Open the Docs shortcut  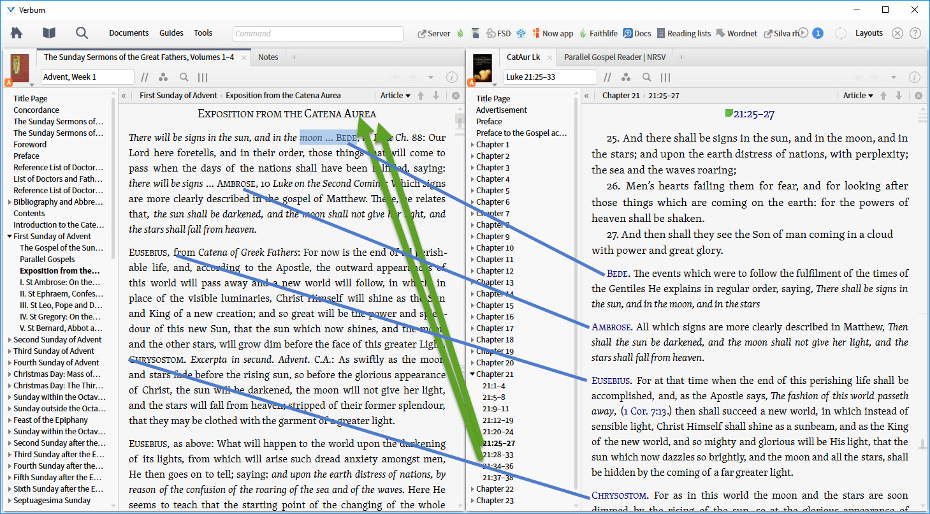click(x=637, y=34)
